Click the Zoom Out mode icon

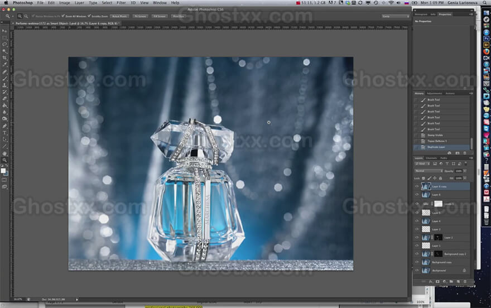point(26,16)
